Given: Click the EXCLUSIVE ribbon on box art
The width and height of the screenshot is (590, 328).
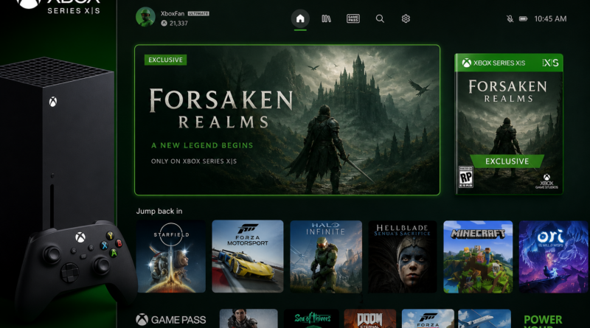Looking at the screenshot, I should (x=507, y=161).
